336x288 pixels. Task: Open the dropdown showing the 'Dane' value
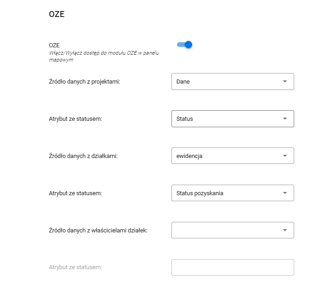tap(225, 81)
